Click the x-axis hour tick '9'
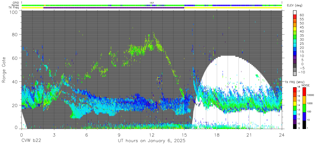317x146 pixels. (x=119, y=135)
